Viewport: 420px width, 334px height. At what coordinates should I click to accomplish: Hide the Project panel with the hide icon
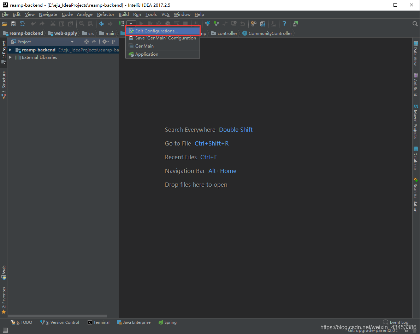[114, 42]
